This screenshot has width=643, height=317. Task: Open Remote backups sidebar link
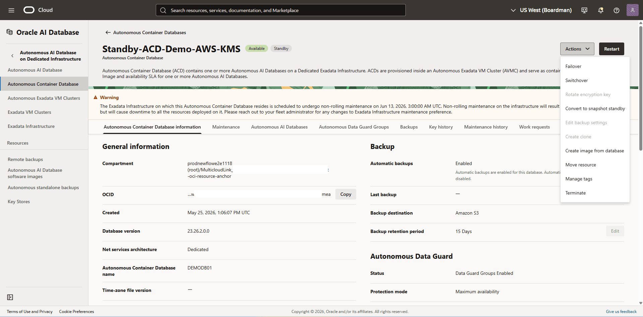click(x=25, y=159)
